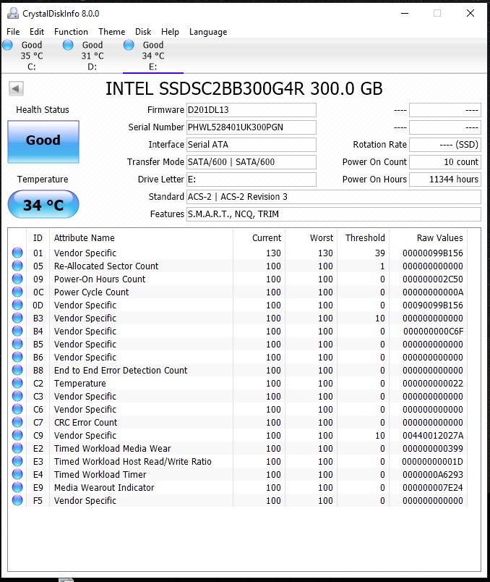Open the Language menu
The image size is (490, 582).
[x=208, y=32]
